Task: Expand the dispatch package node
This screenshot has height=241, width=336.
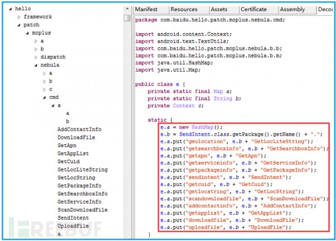Action: pyautogui.click(x=36, y=58)
